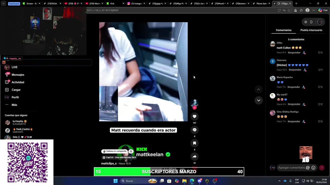Reply to Giannara's comment

pyautogui.click(x=295, y=70)
